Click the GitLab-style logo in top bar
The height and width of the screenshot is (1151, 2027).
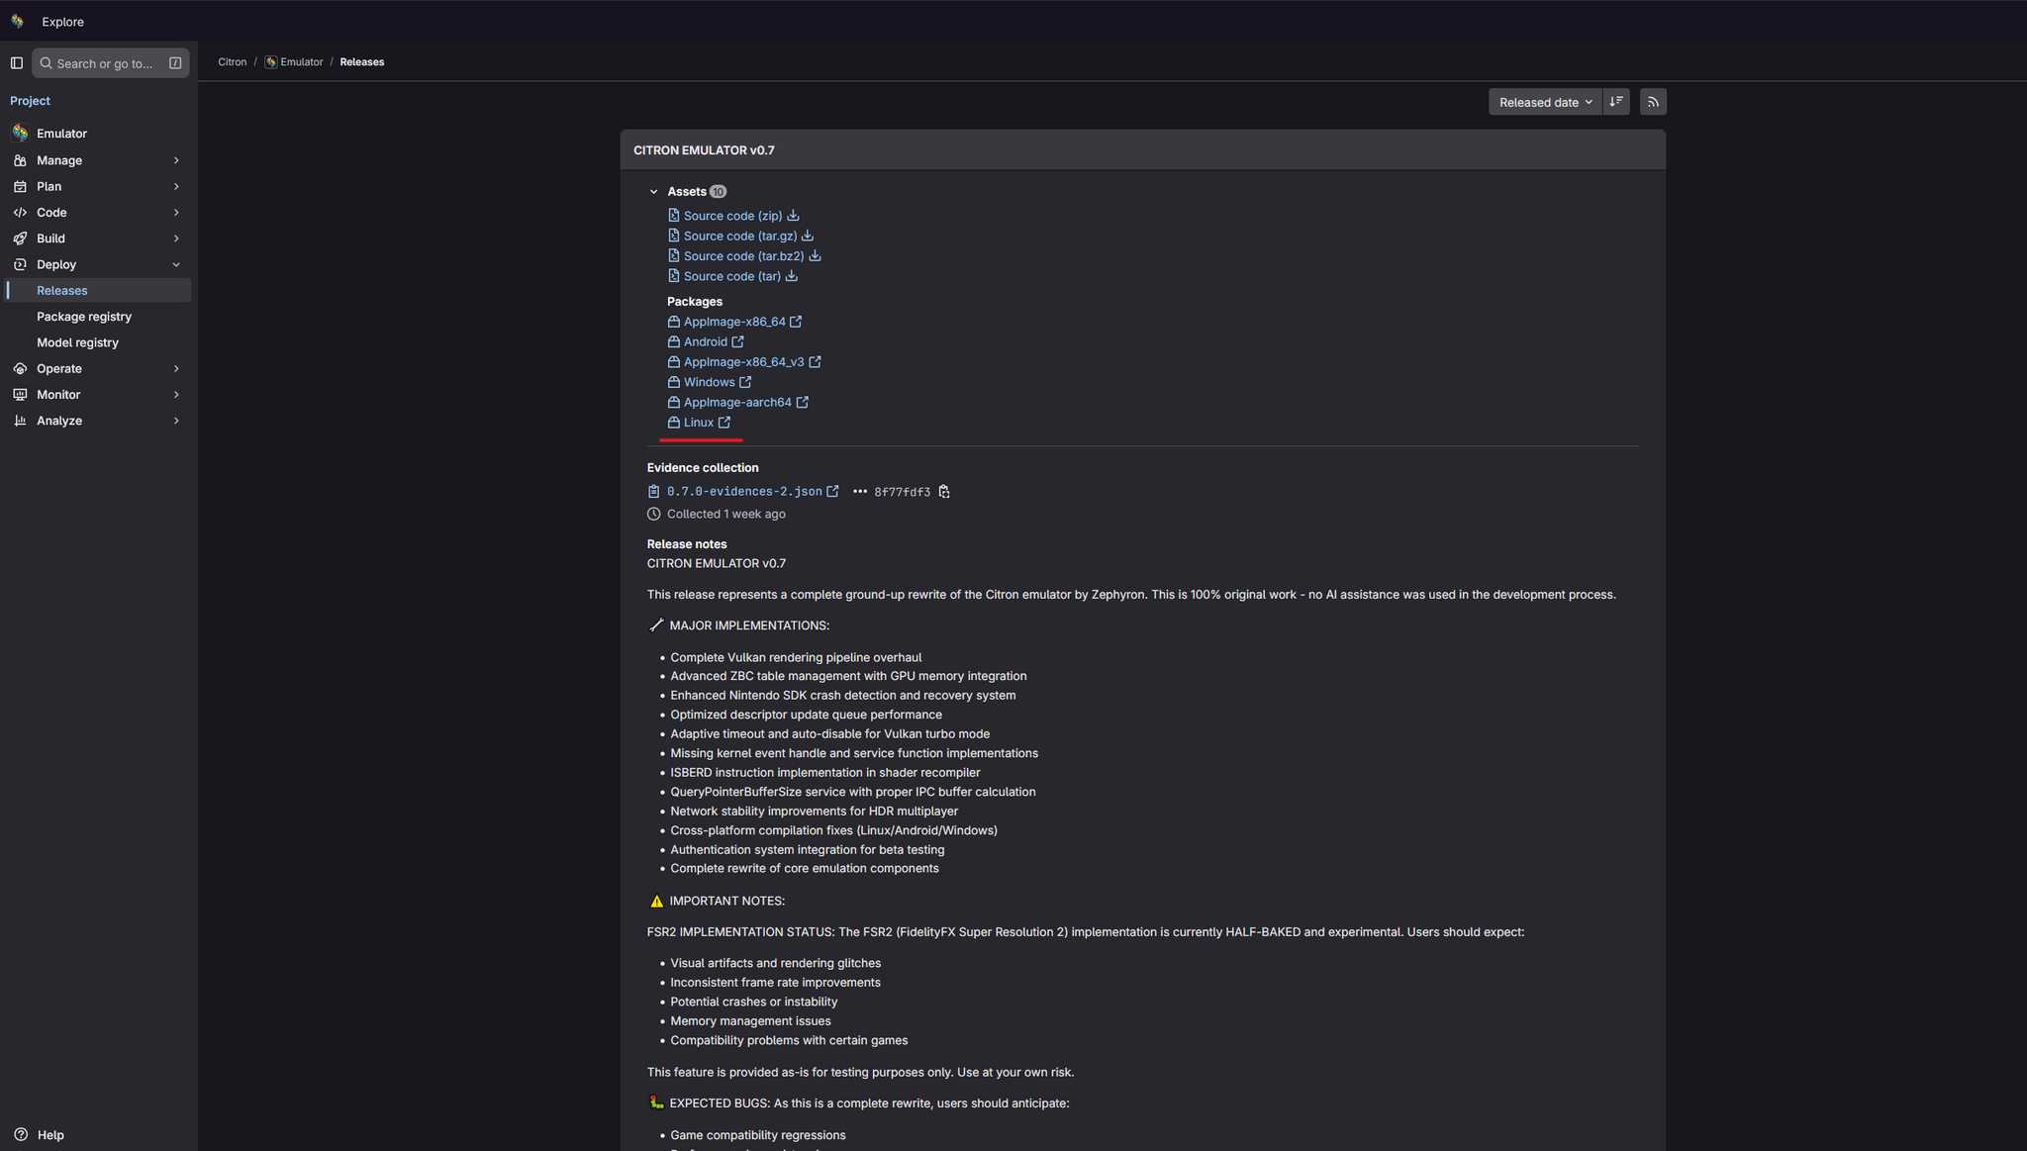17,21
